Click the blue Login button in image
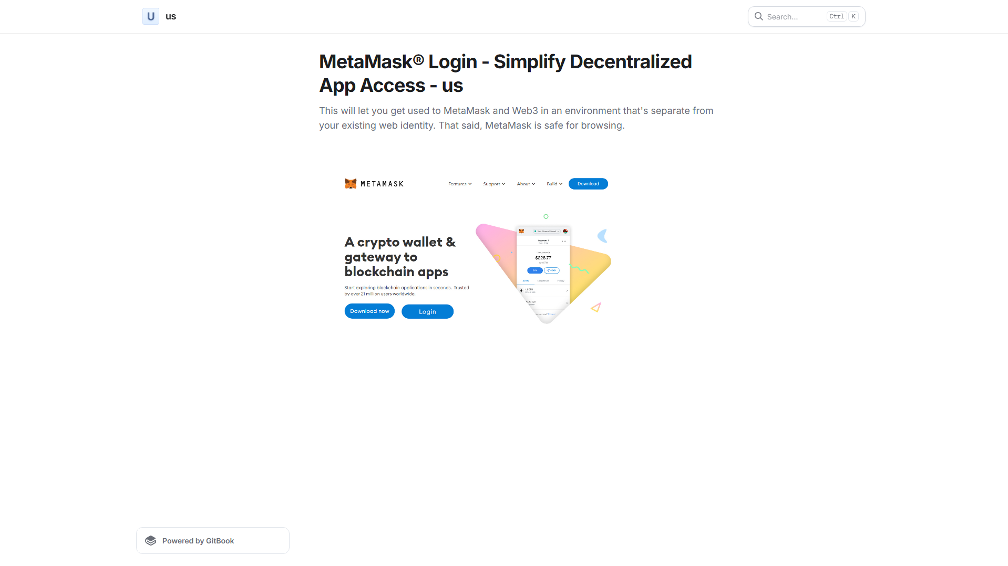 [427, 311]
